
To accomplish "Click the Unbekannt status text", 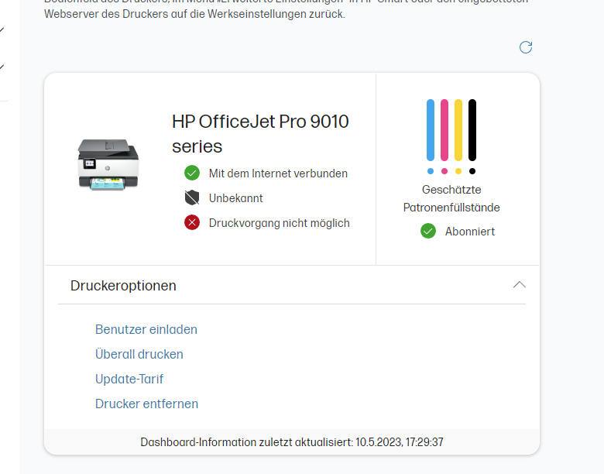I will [235, 198].
